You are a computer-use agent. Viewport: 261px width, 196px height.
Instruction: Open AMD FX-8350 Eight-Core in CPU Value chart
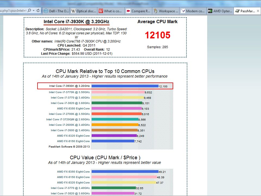(x=73, y=172)
